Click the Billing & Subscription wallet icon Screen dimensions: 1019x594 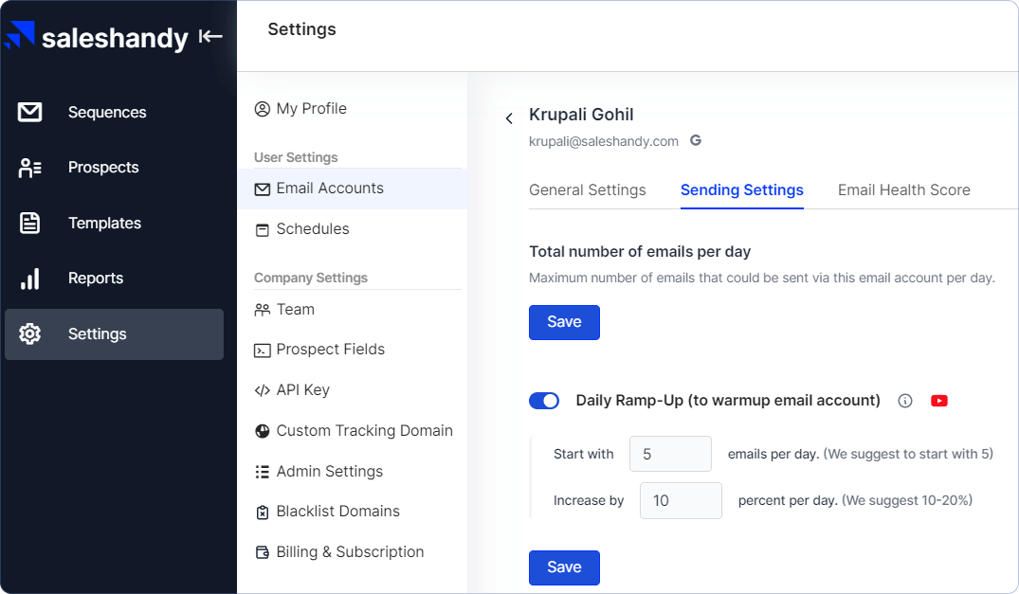262,552
